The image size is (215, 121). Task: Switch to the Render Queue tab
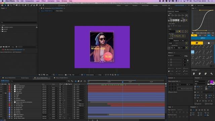coord(25,78)
